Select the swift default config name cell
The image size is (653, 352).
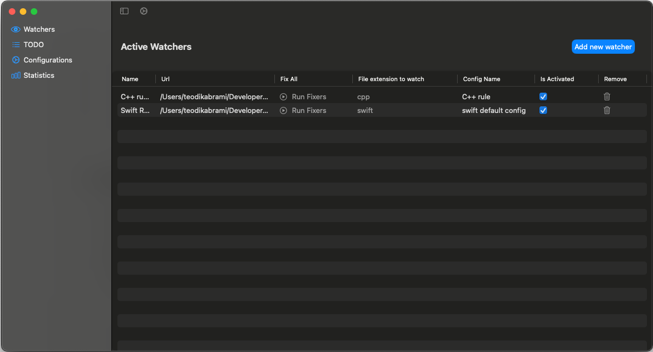(x=494, y=110)
